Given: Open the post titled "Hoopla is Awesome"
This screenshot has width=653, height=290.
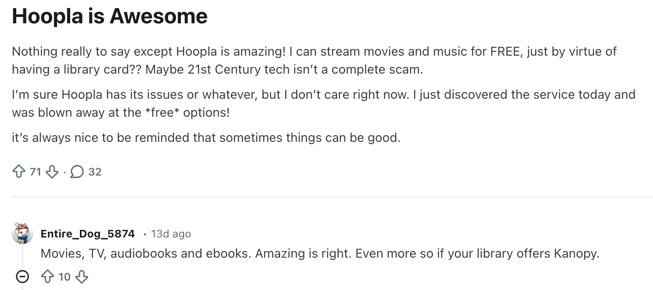Looking at the screenshot, I should point(110,16).
